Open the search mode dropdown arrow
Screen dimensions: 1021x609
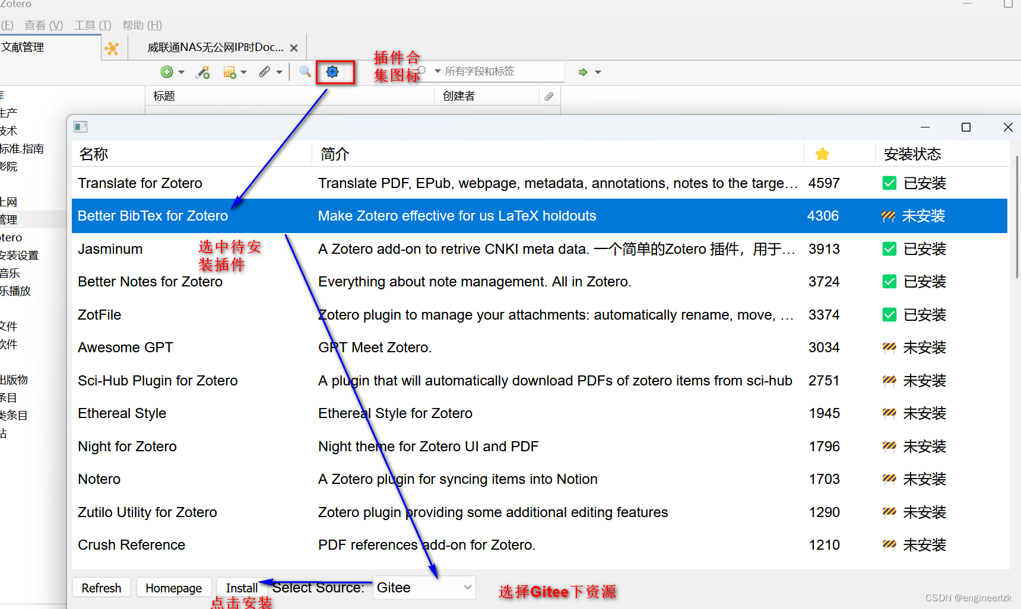click(437, 71)
